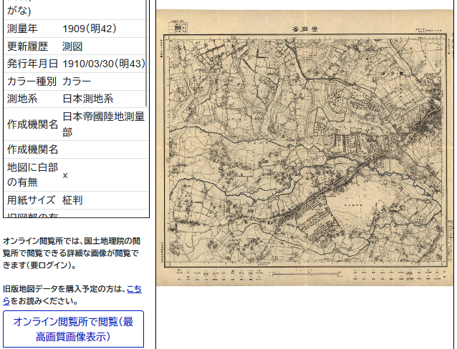457x349 pixels.
Task: Select the カラー value cell
Action: 77,82
